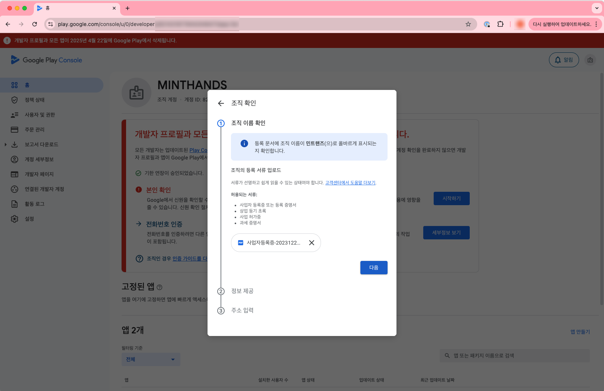
Task: Close the 홈 browser tab
Action: pyautogui.click(x=114, y=8)
